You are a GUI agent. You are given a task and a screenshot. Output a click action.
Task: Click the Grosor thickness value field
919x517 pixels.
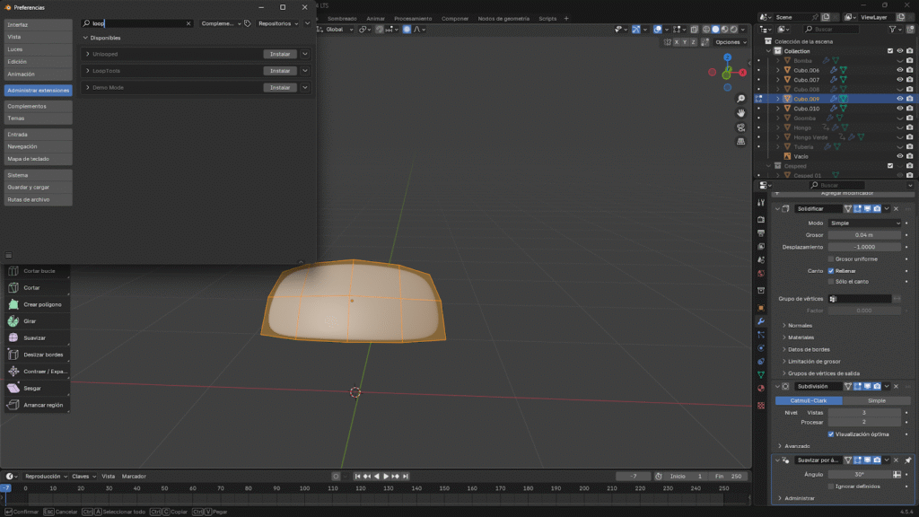(864, 234)
